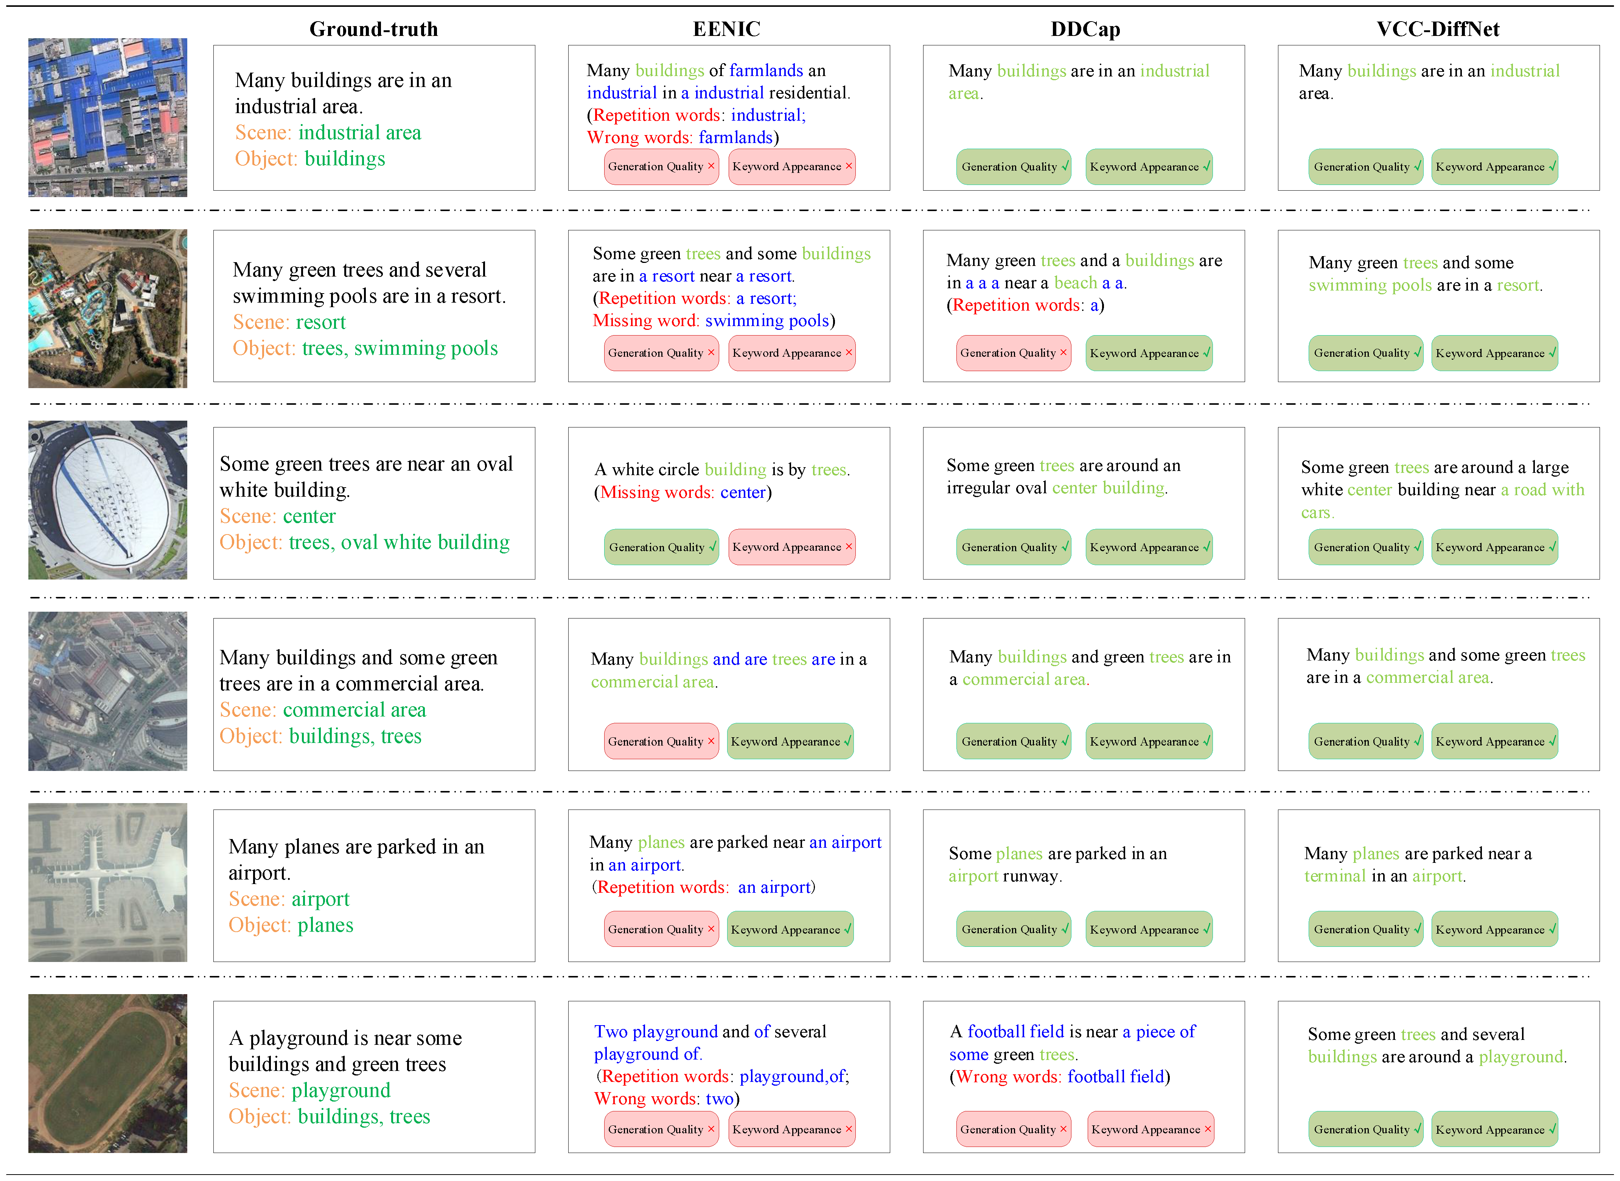Click 'Missing words: center' annotation

coord(683,492)
